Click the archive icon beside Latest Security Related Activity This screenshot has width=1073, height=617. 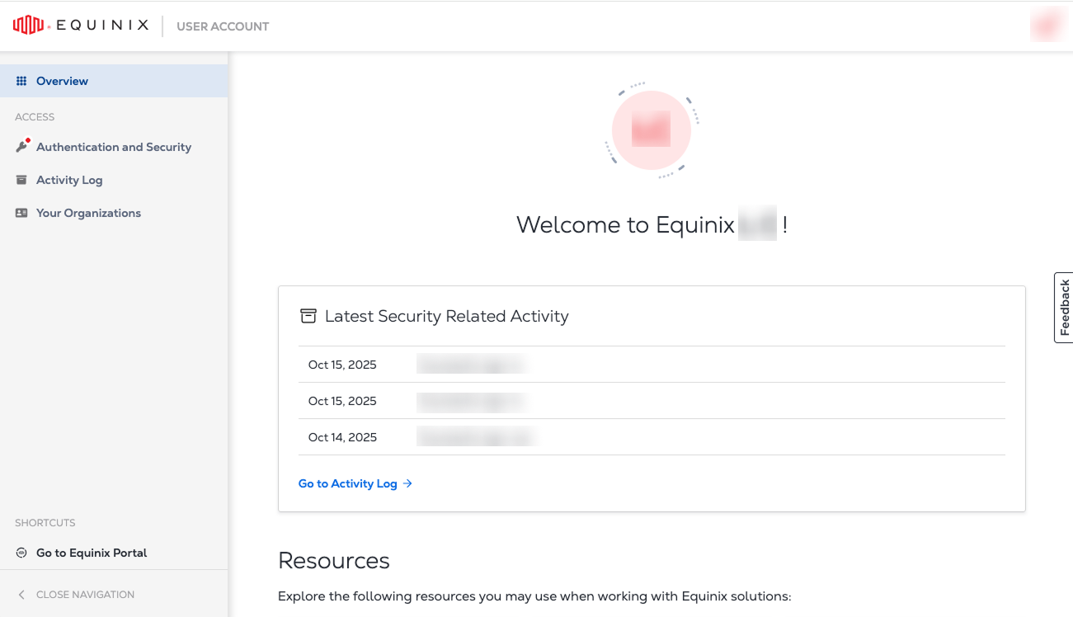coord(308,316)
